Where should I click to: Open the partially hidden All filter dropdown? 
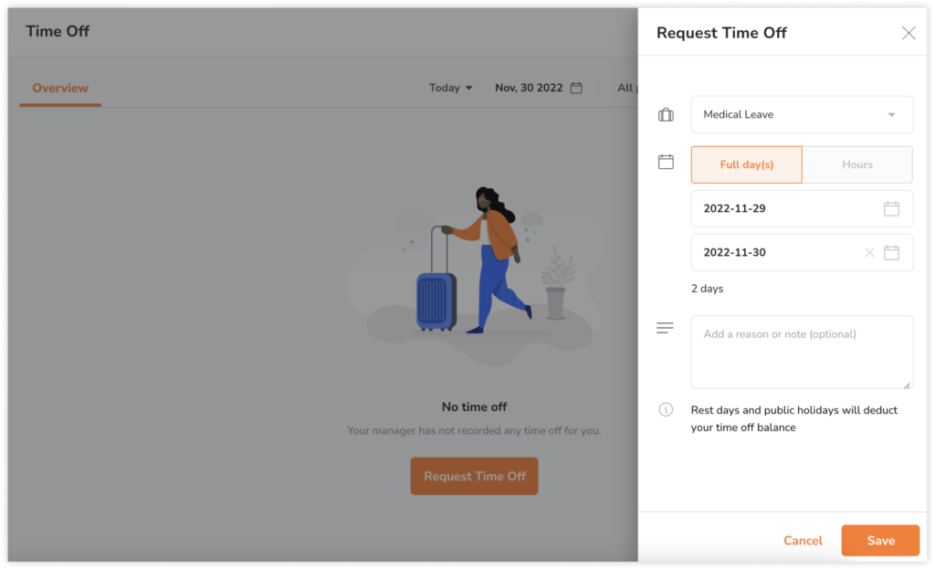point(625,89)
